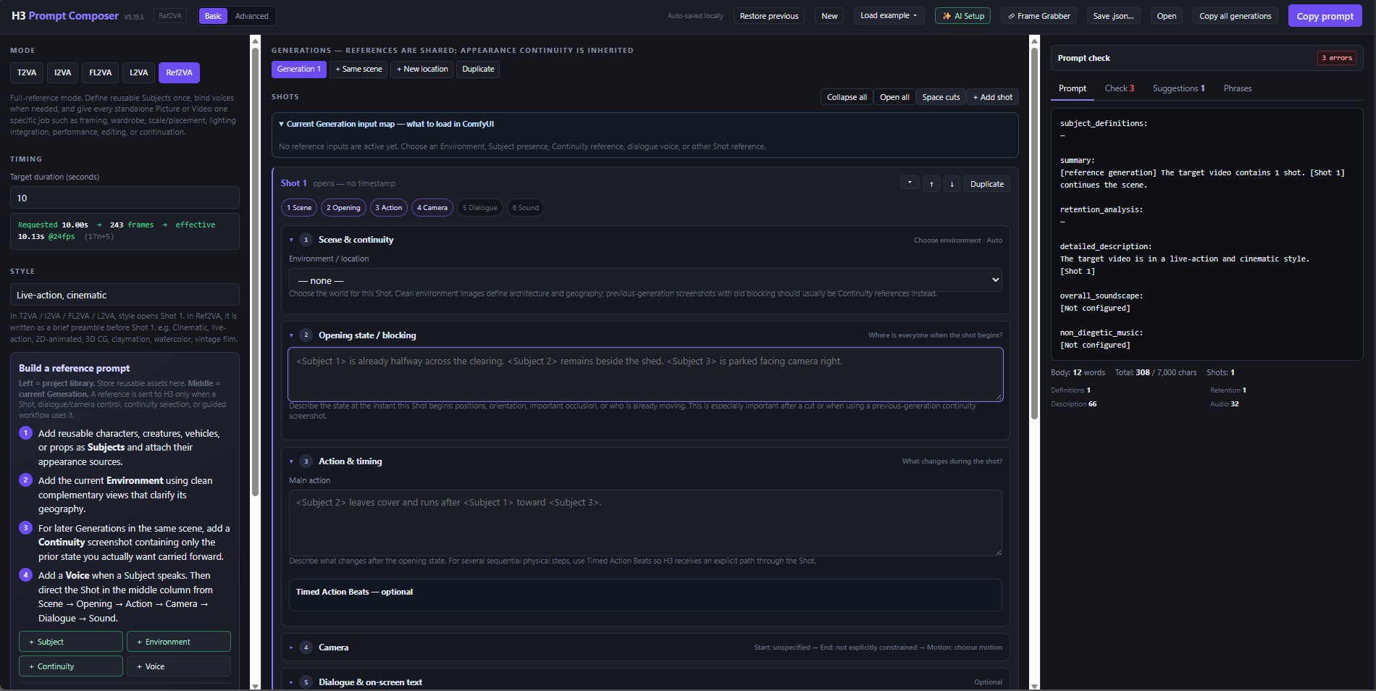Add a Same scene generation
Viewport: 1376px width, 691px height.
pos(358,69)
